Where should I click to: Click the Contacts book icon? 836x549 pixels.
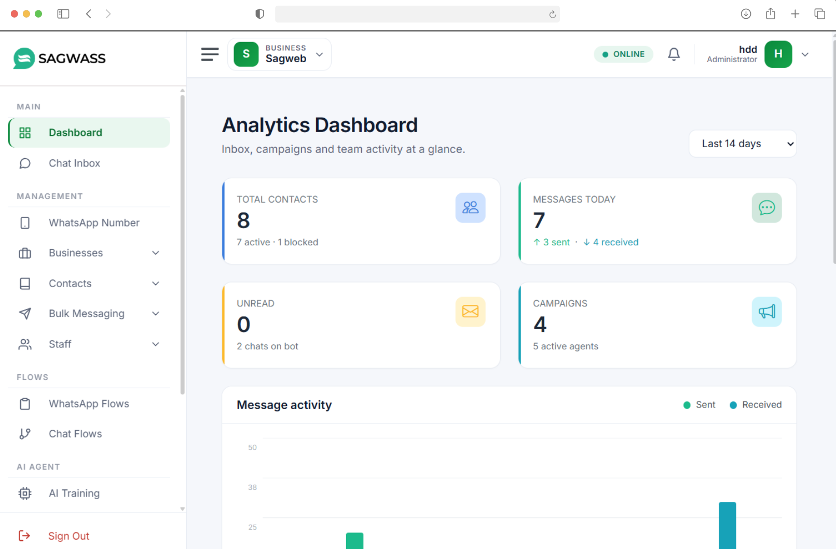tap(25, 284)
